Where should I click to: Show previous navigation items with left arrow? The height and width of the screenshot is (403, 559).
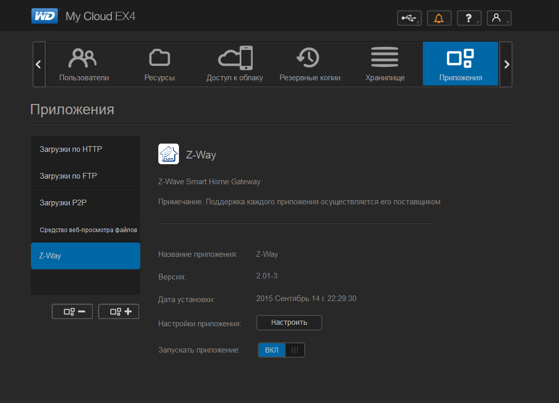[39, 64]
